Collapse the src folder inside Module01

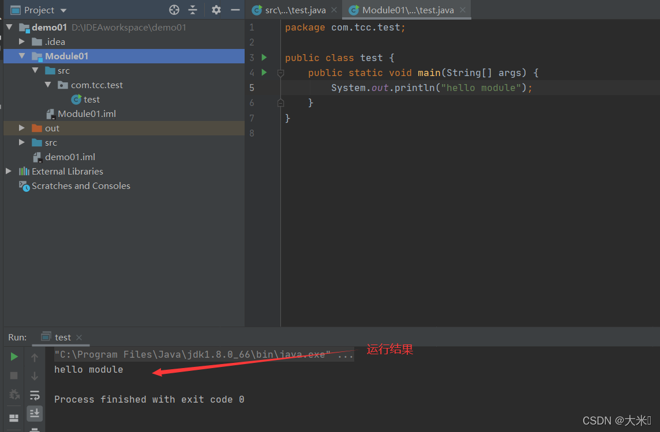(35, 71)
